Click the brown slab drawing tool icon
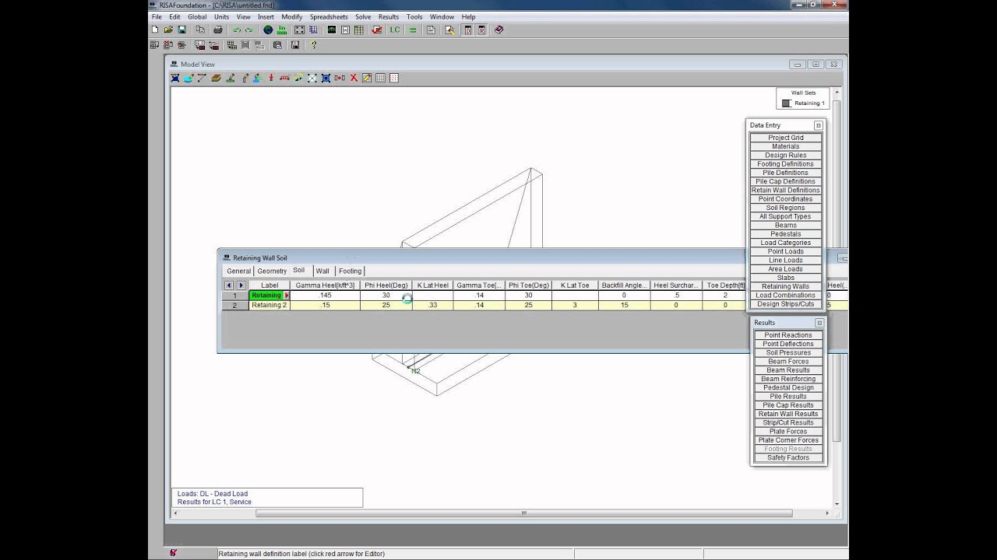This screenshot has height=560, width=997. [x=216, y=78]
